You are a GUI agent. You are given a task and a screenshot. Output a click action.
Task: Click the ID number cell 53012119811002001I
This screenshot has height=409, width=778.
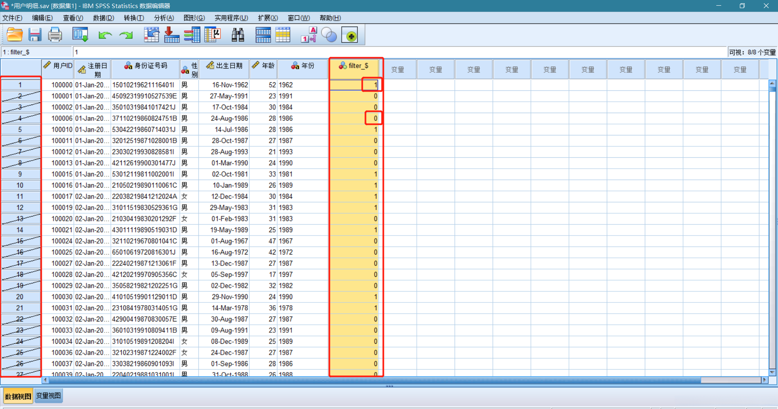145,174
